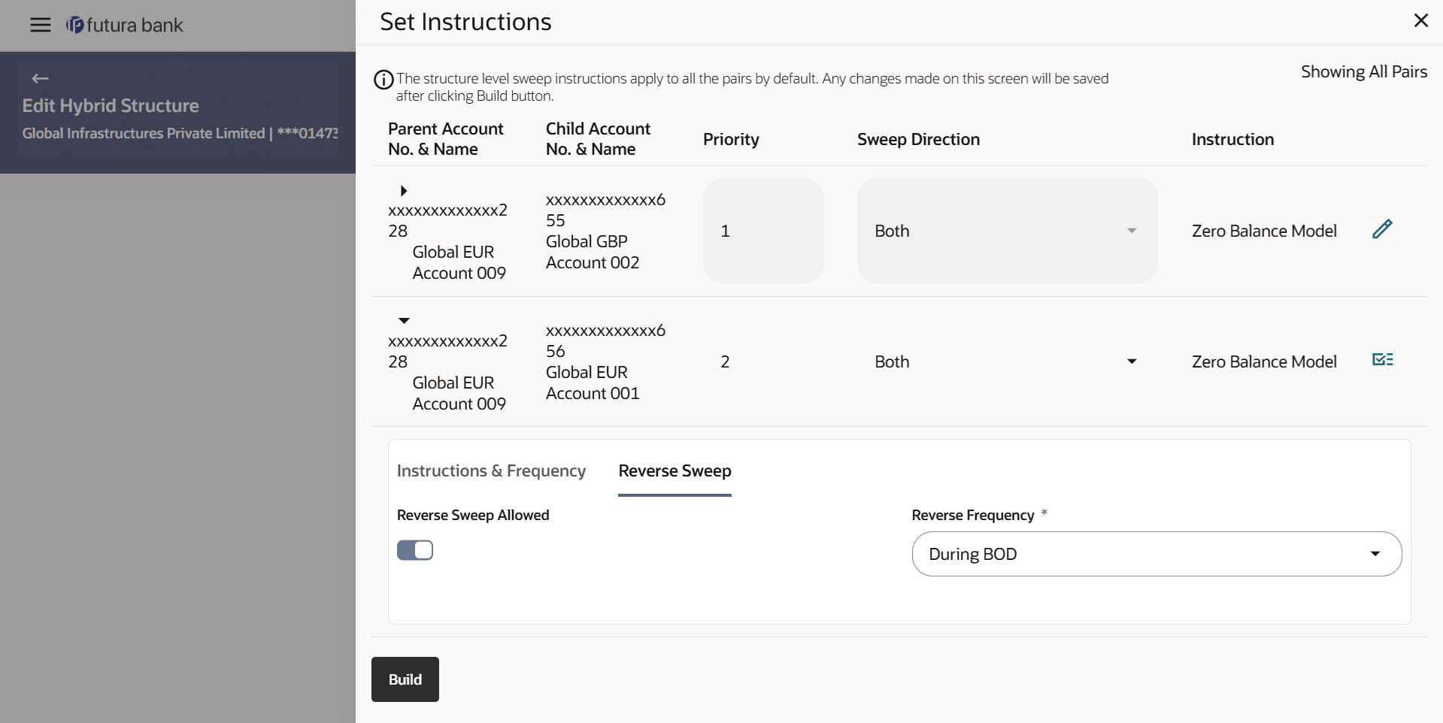Click the information icon beside sweep note
1443x723 pixels.
click(383, 80)
